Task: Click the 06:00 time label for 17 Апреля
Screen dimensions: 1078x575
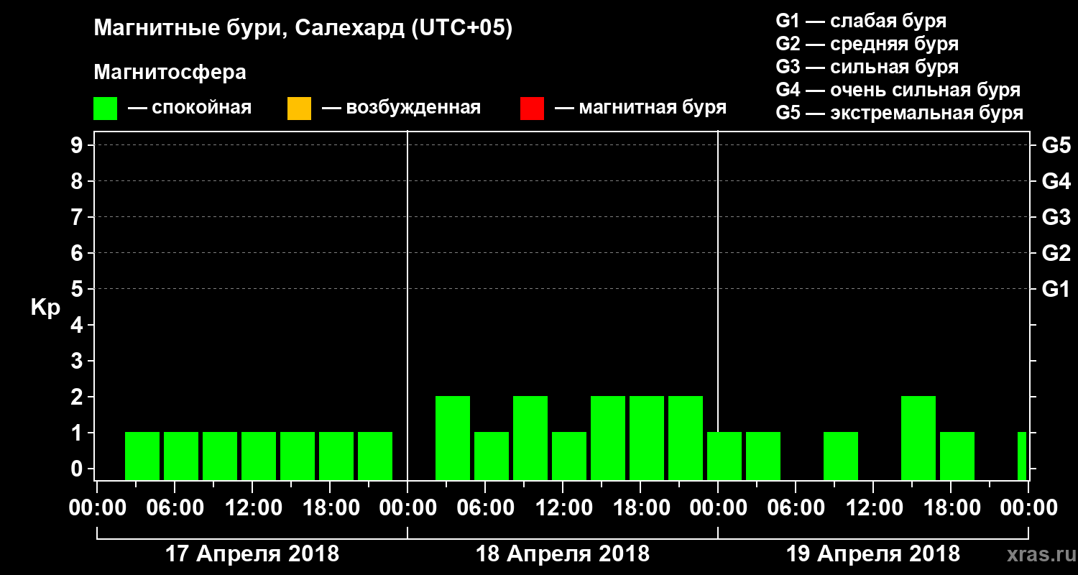Action: pos(175,508)
